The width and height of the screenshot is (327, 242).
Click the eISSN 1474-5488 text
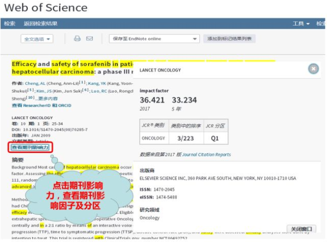point(159,197)
